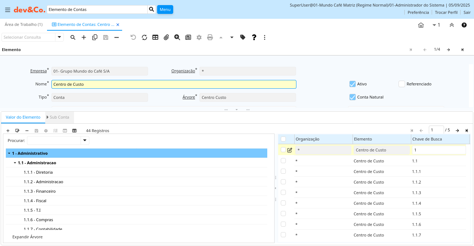Open the Selecionar Consulta dropdown
Viewport: 474px width, 246px height.
pyautogui.click(x=59, y=37)
